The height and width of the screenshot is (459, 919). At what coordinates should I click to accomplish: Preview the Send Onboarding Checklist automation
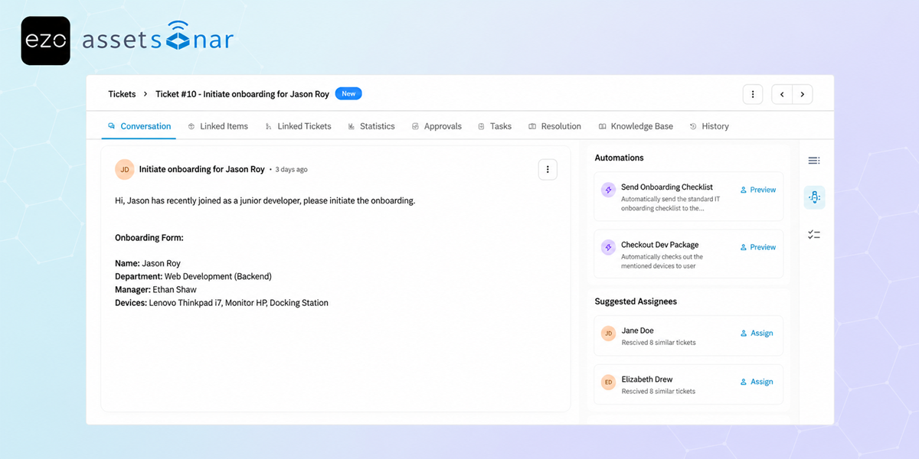758,190
